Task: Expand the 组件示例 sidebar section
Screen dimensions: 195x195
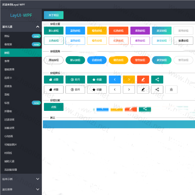Action: (x=21, y=179)
